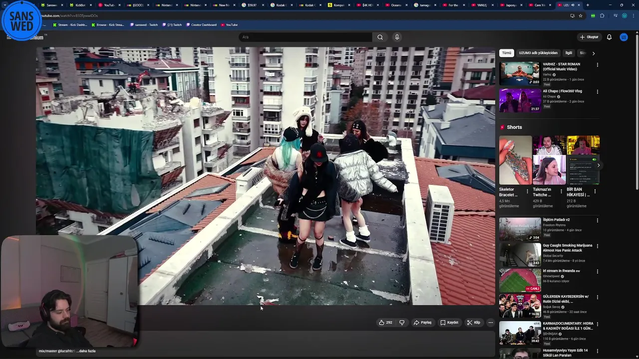
Task: Expand description via "...daha fazla"
Action: tap(85, 351)
